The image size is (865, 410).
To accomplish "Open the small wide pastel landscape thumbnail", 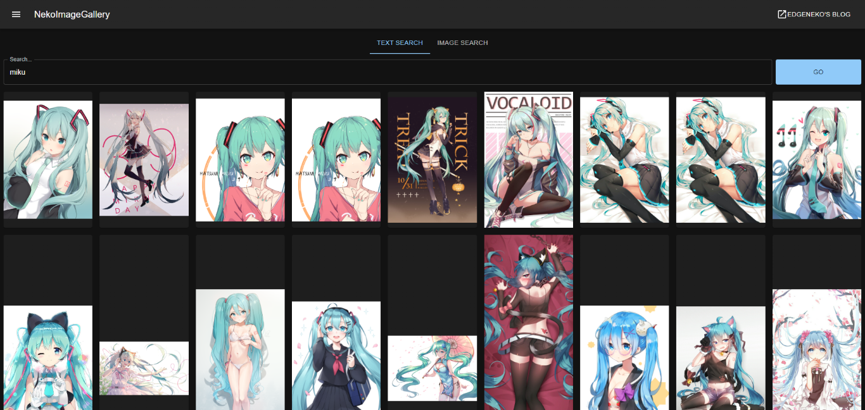I will [144, 368].
